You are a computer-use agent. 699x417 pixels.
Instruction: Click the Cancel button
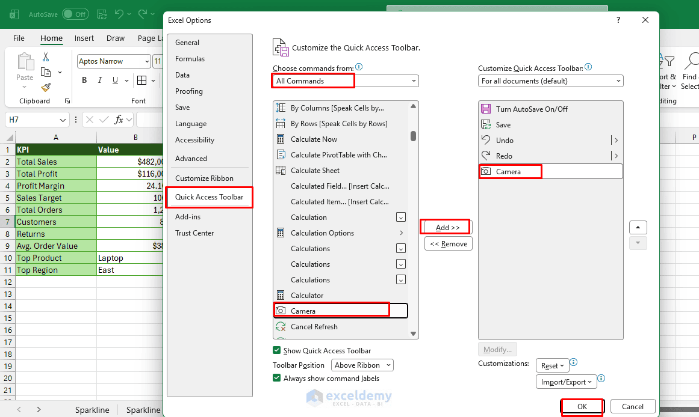[633, 407]
